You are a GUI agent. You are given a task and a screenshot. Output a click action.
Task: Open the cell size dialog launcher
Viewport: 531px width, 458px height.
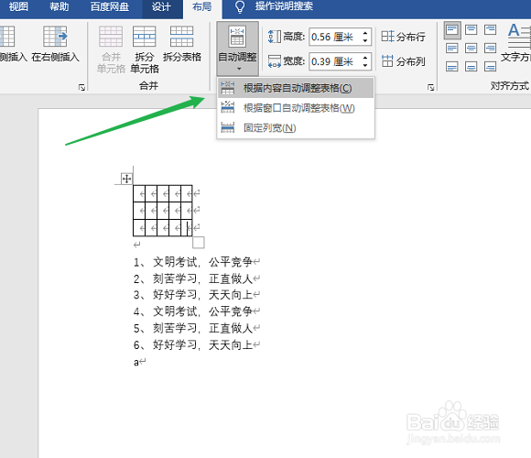pos(430,87)
